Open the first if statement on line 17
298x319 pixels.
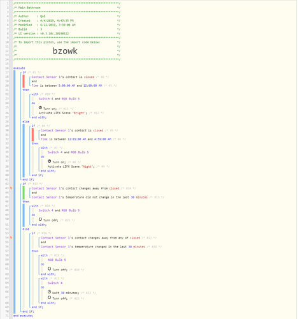(x=24, y=72)
